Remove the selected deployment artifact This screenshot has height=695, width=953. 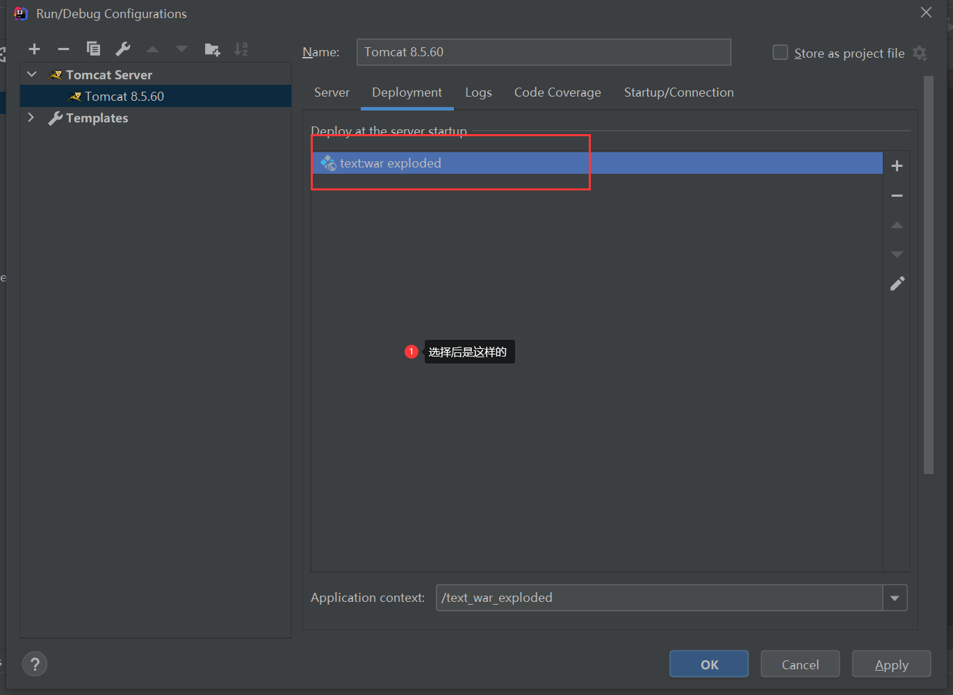tap(897, 196)
